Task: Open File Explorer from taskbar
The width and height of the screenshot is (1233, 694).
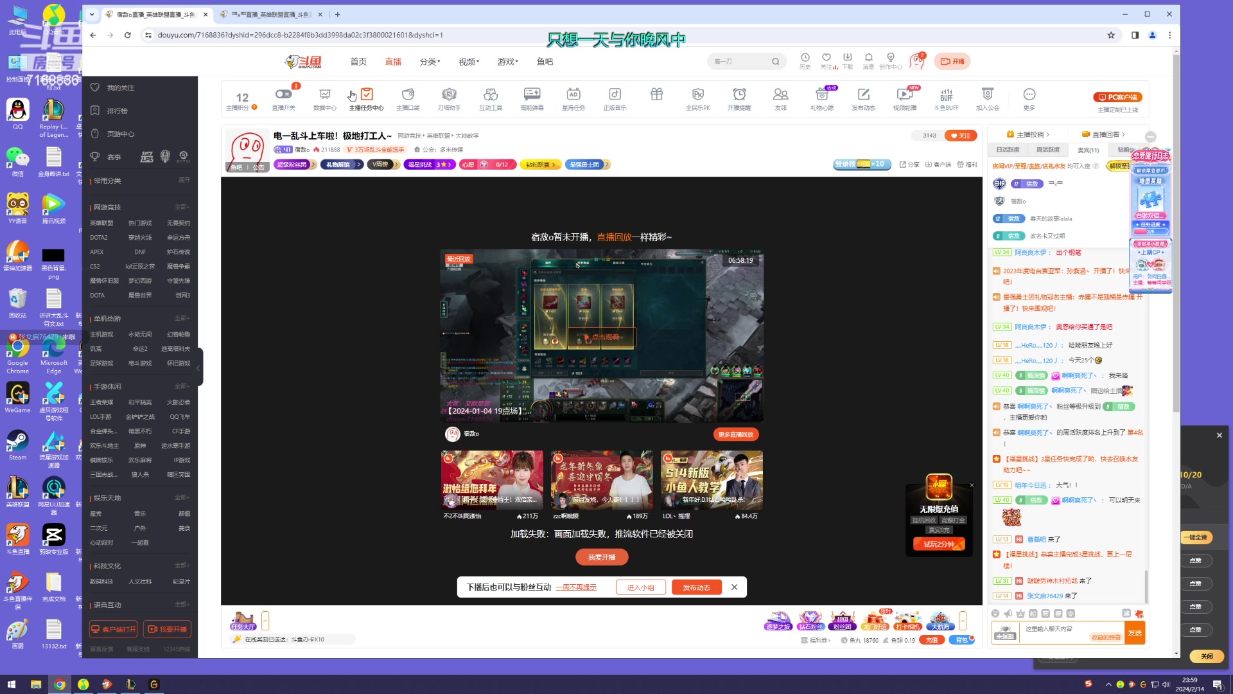Action: click(x=36, y=684)
